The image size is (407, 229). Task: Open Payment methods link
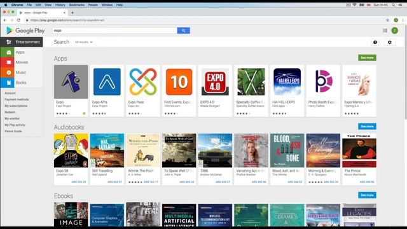click(x=17, y=99)
